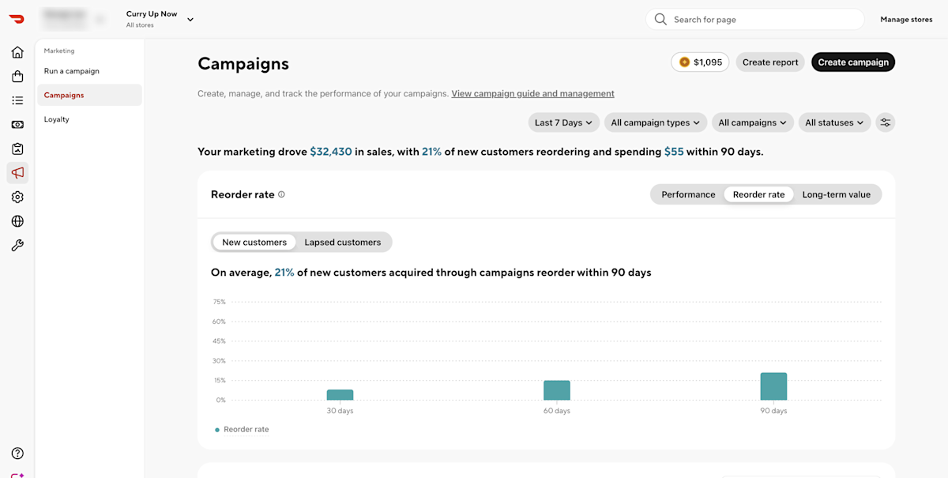Select the Marketing megaphone icon
Viewport: 948px width, 478px height.
(x=17, y=173)
